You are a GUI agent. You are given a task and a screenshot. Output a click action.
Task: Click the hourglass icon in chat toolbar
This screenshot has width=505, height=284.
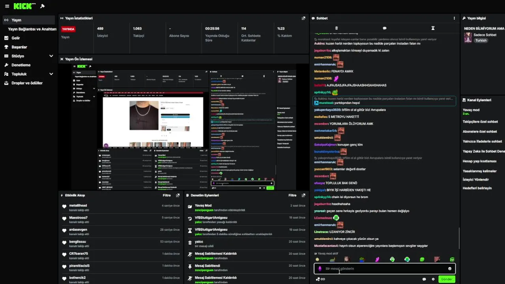coord(433,28)
